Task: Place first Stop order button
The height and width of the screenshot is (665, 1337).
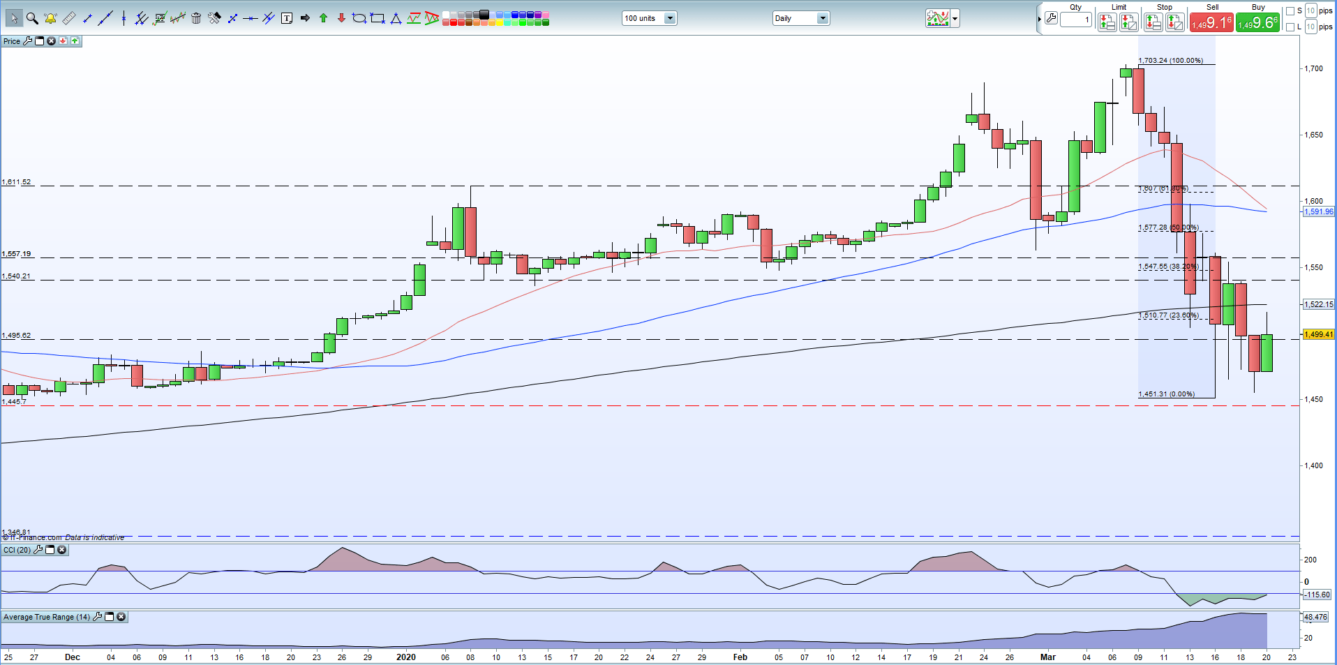Action: pyautogui.click(x=1153, y=22)
